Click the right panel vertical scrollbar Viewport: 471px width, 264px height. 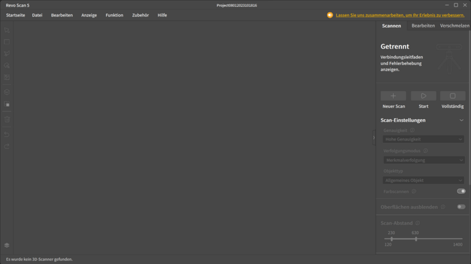470,108
